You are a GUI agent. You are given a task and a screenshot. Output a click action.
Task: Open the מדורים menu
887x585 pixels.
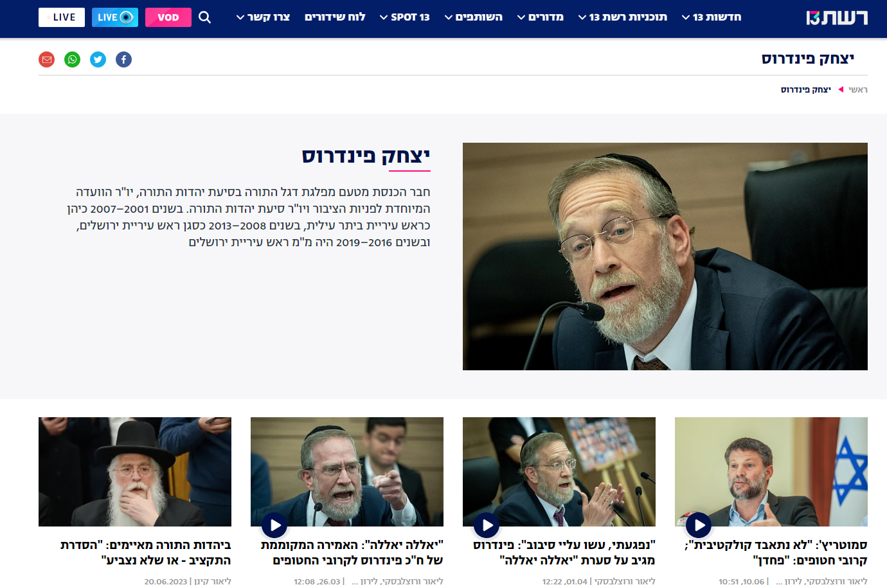click(541, 17)
